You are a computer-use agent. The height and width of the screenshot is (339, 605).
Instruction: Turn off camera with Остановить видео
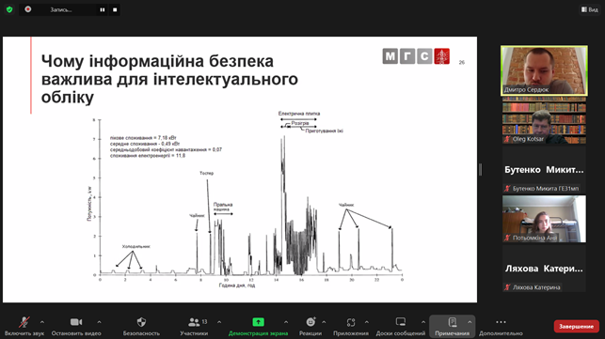point(76,326)
